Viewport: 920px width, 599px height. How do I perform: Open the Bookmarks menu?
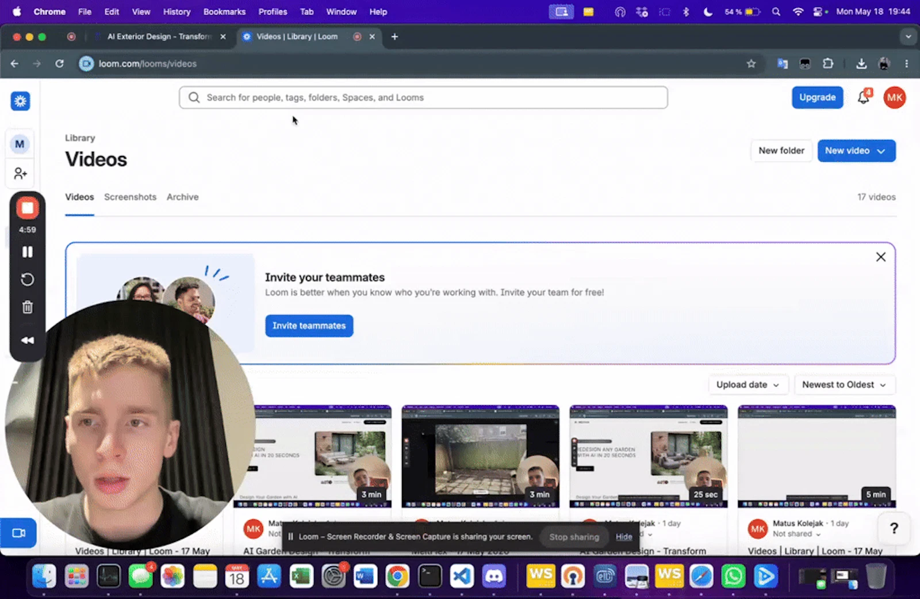tap(224, 12)
